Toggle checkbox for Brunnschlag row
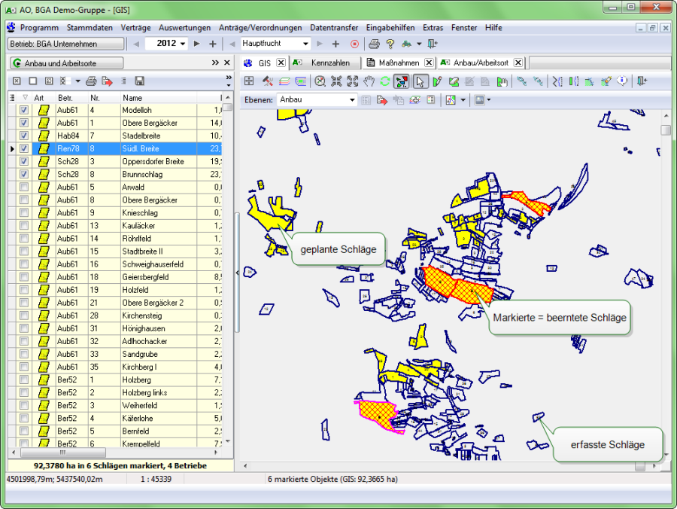Screen dimensions: 677x509 pyautogui.click(x=24, y=174)
